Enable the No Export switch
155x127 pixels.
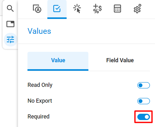click(x=144, y=101)
